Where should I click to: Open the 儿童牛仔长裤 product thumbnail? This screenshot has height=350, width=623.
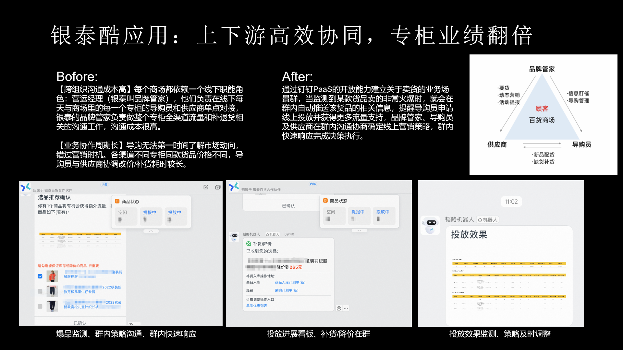tap(52, 291)
